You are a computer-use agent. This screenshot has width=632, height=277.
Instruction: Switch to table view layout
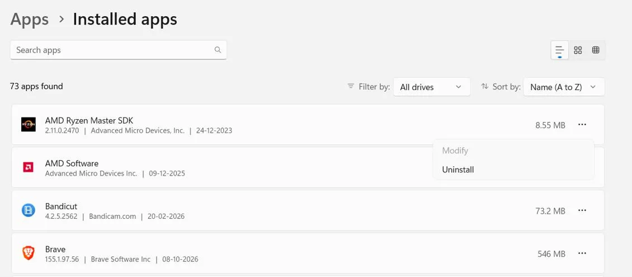click(x=596, y=50)
